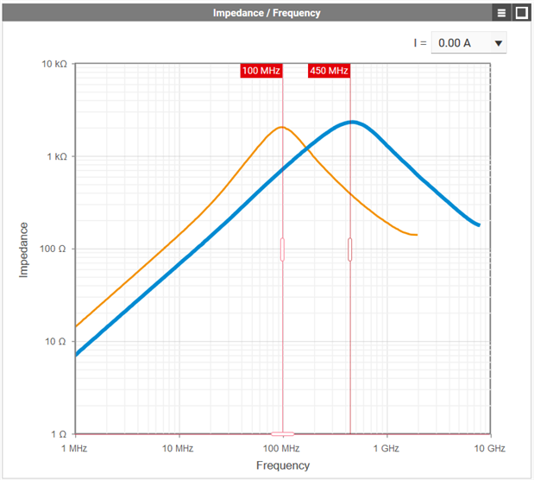Select the 450 MHz marker label

[x=329, y=71]
